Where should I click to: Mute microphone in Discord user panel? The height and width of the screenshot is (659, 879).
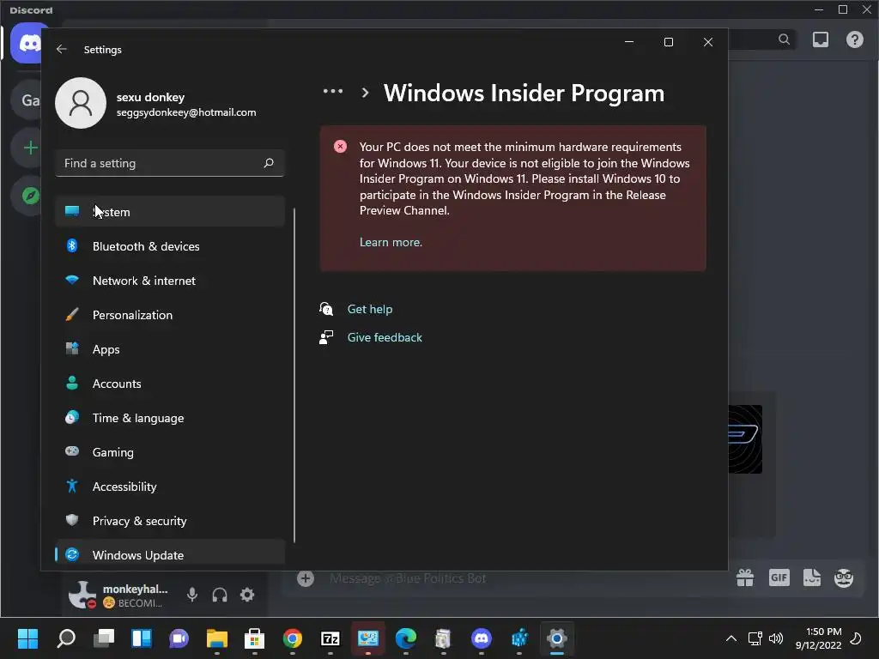(x=191, y=595)
